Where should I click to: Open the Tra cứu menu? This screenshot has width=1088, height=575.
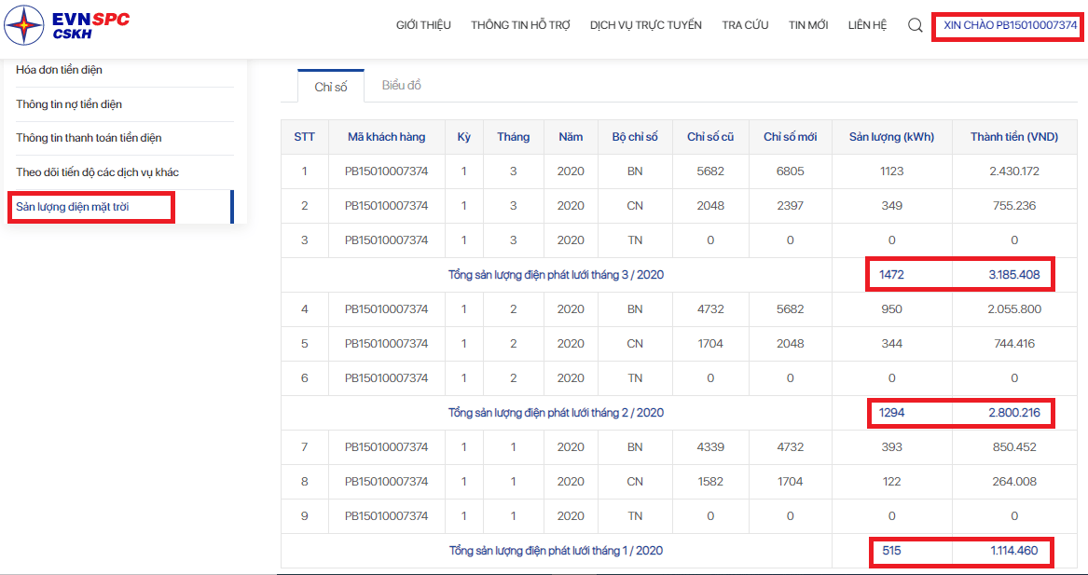[745, 25]
